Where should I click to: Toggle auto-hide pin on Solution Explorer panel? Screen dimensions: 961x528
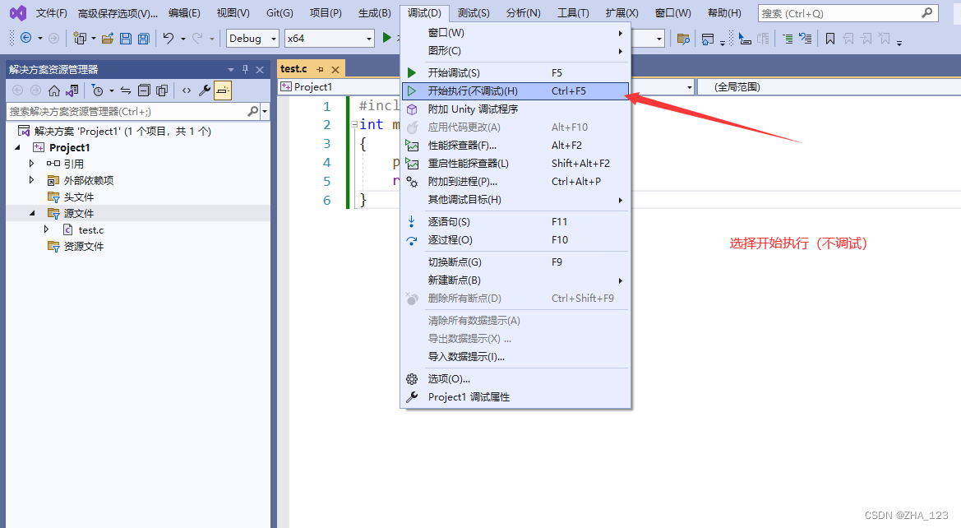click(245, 69)
